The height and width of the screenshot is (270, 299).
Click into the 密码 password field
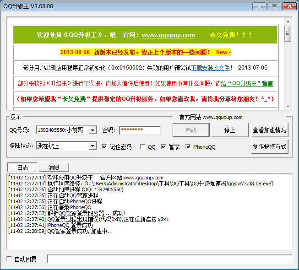(x=140, y=130)
